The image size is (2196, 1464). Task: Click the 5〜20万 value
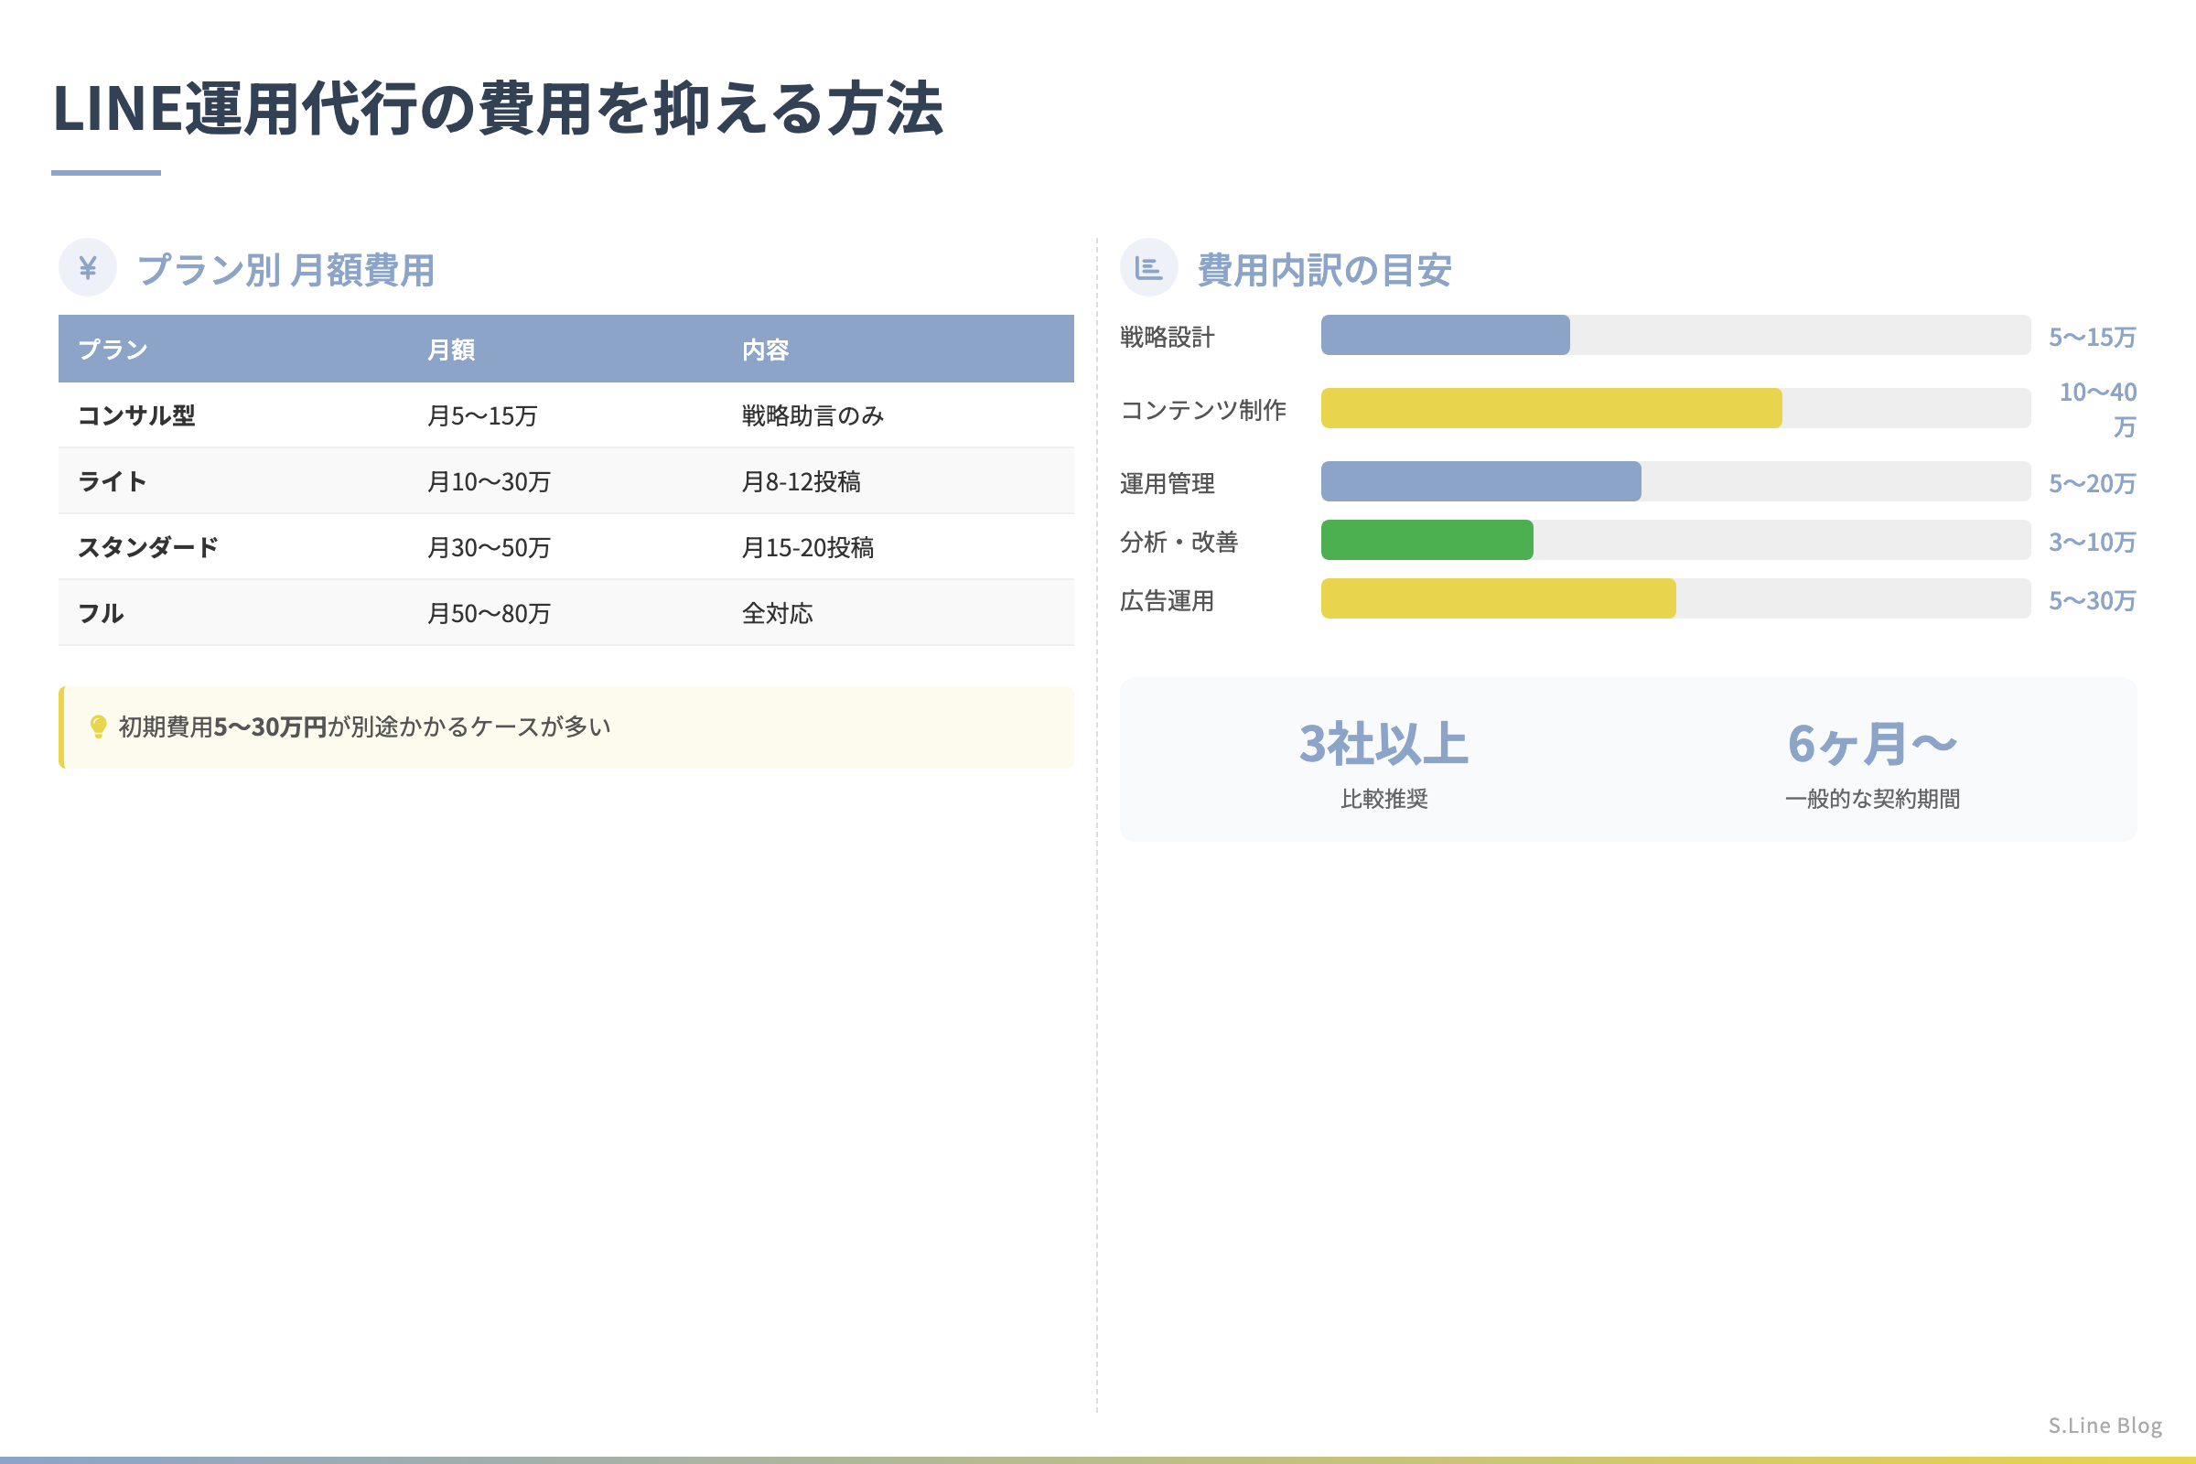click(2093, 483)
